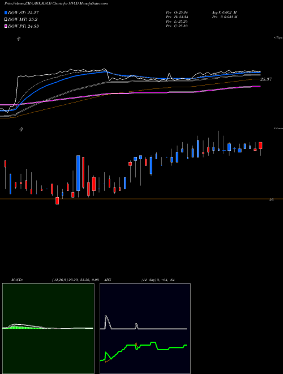Click the magenta DOW PT legend swatch
Screen dimensions: 283x374
point(6,26)
